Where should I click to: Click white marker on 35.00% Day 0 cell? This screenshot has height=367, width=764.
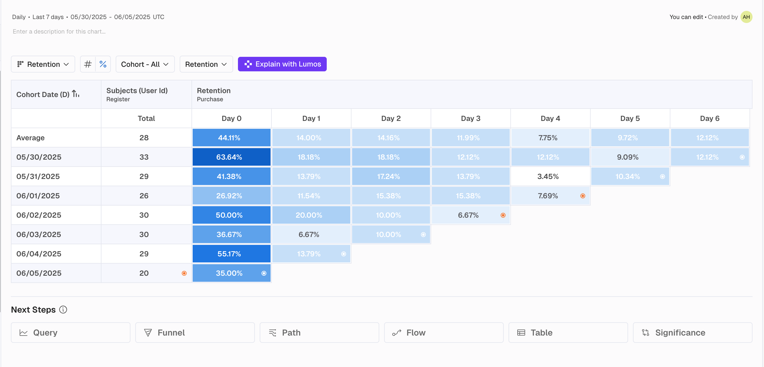264,273
